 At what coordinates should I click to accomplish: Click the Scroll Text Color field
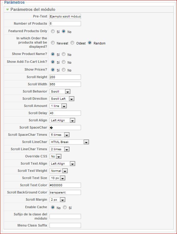pos(65,185)
